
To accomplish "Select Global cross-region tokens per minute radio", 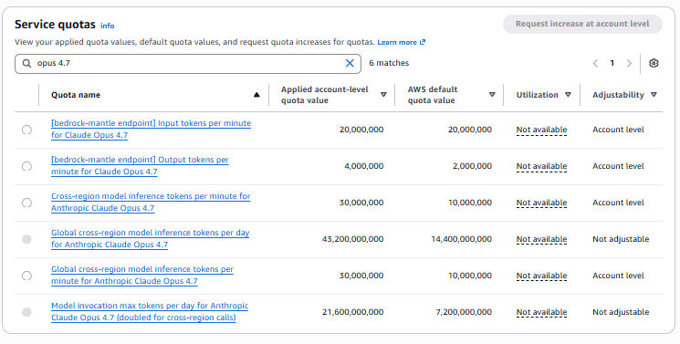I will tap(26, 276).
